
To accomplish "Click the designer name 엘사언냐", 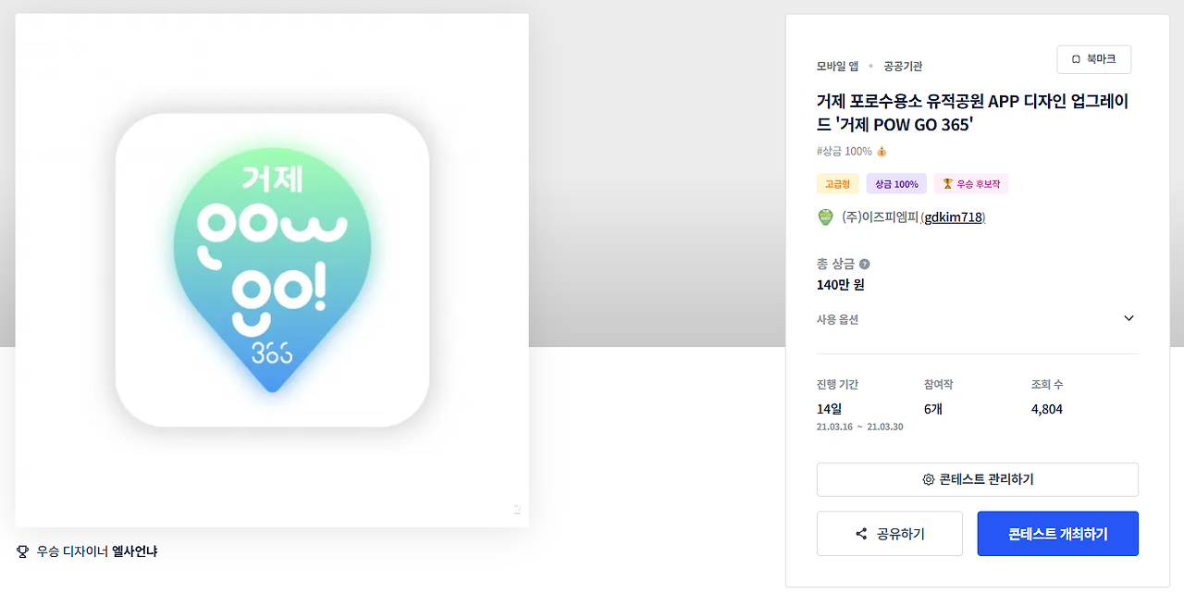I will click(134, 551).
